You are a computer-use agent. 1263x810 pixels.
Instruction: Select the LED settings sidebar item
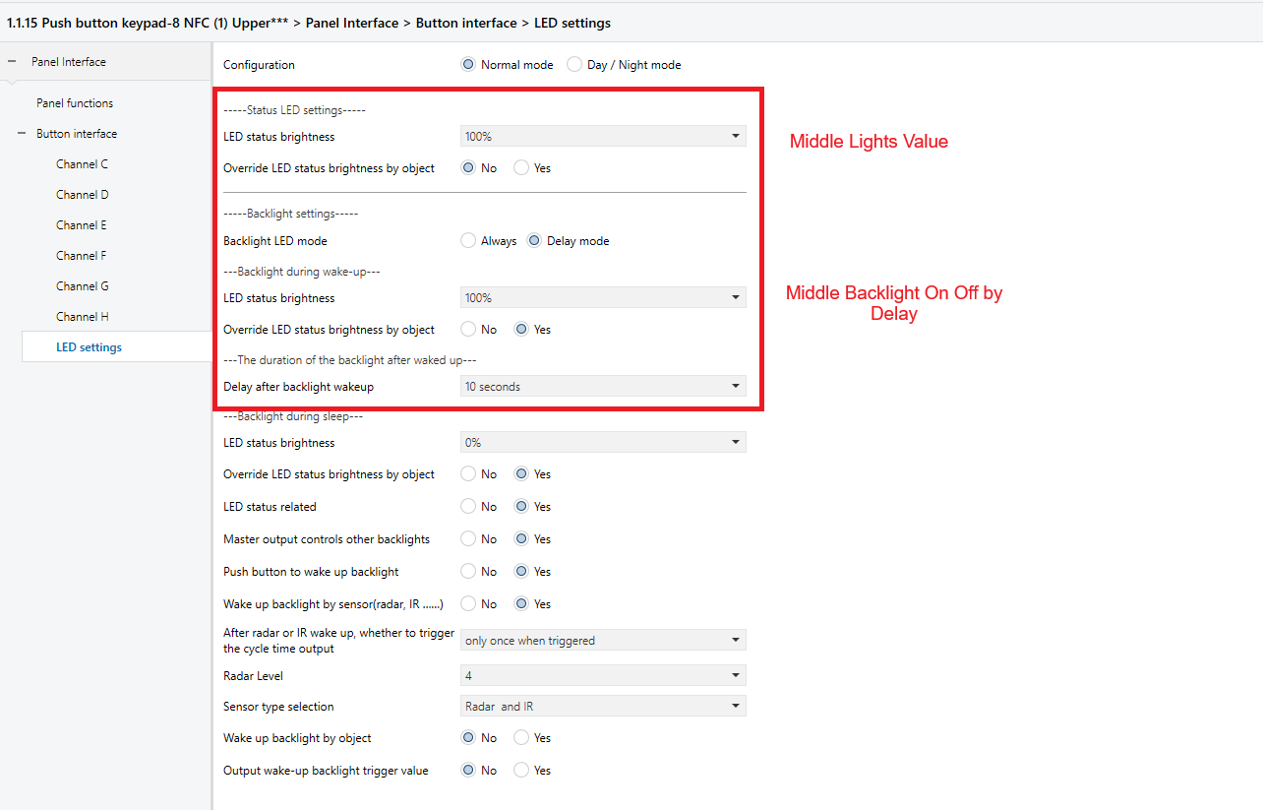[x=89, y=347]
